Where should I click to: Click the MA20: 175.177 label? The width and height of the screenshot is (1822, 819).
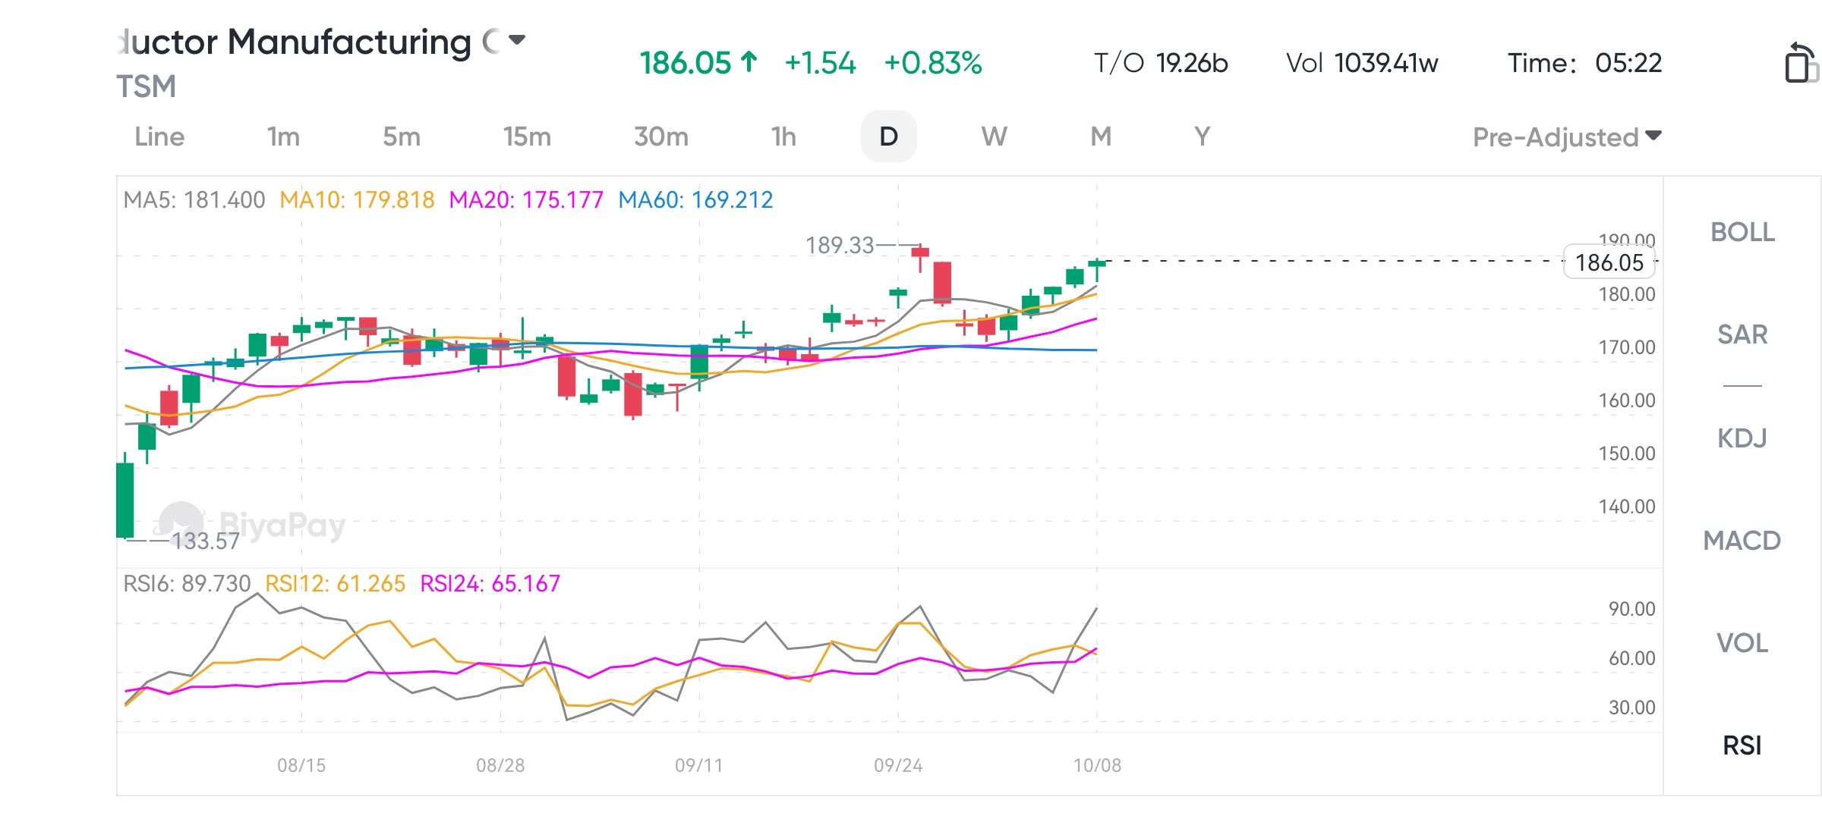coord(526,200)
